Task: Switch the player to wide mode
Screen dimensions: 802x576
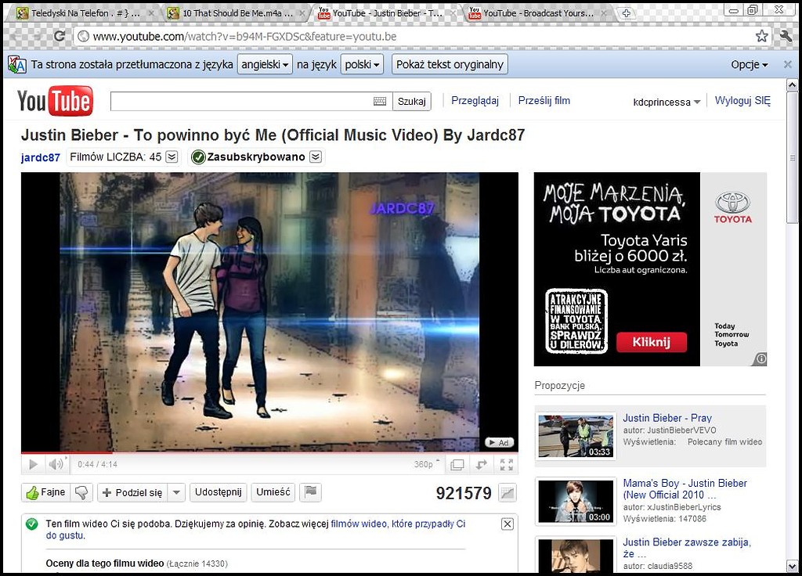Action: click(457, 465)
